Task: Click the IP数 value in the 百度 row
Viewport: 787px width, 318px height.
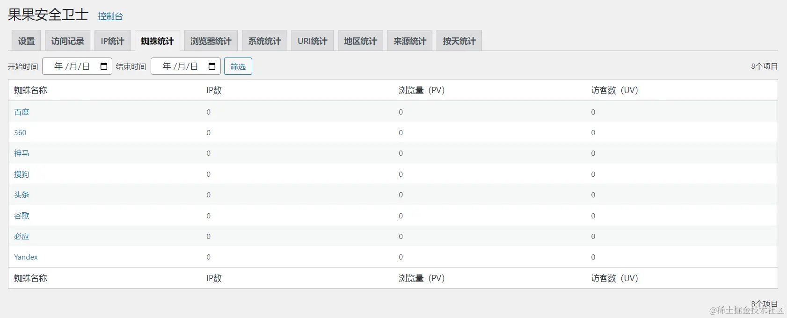Action: [209, 112]
